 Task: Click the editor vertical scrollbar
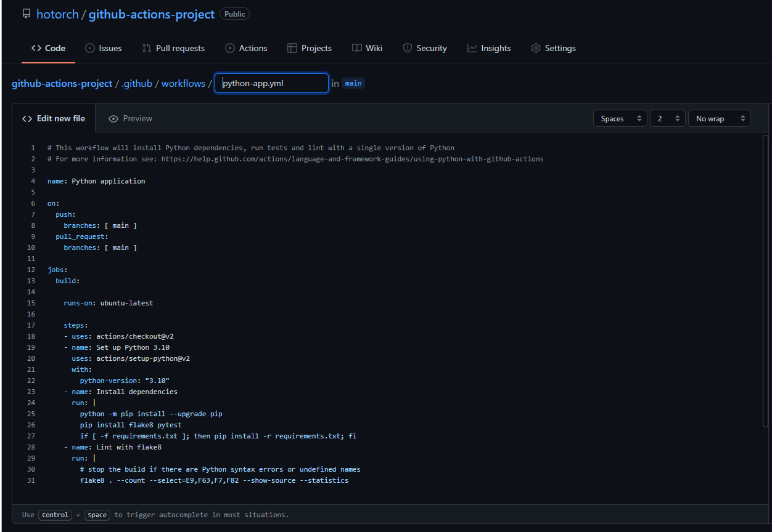tap(765, 280)
